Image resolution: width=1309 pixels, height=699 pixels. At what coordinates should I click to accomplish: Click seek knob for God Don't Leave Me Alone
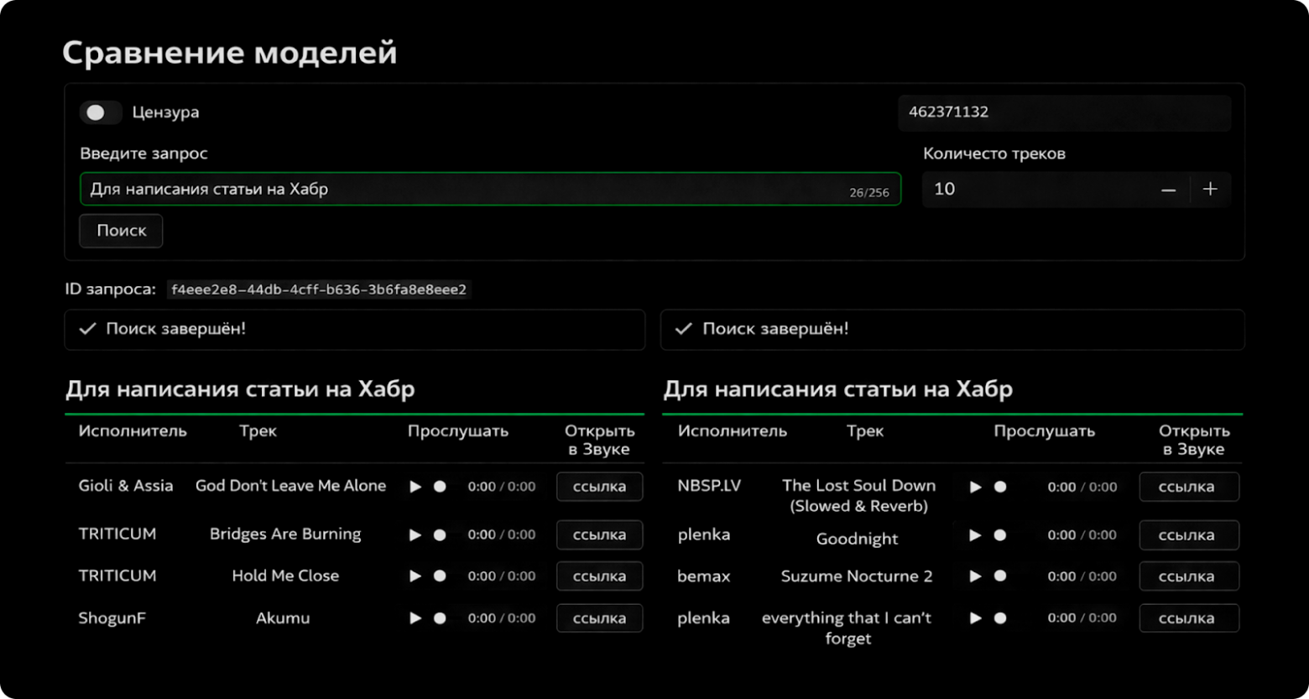pos(440,487)
